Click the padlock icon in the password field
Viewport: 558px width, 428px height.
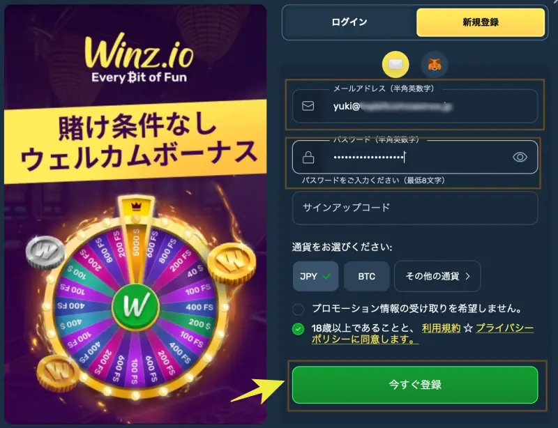308,158
